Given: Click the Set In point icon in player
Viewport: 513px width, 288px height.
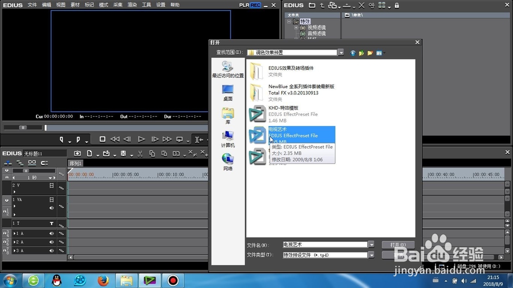Looking at the screenshot, I should [62, 139].
